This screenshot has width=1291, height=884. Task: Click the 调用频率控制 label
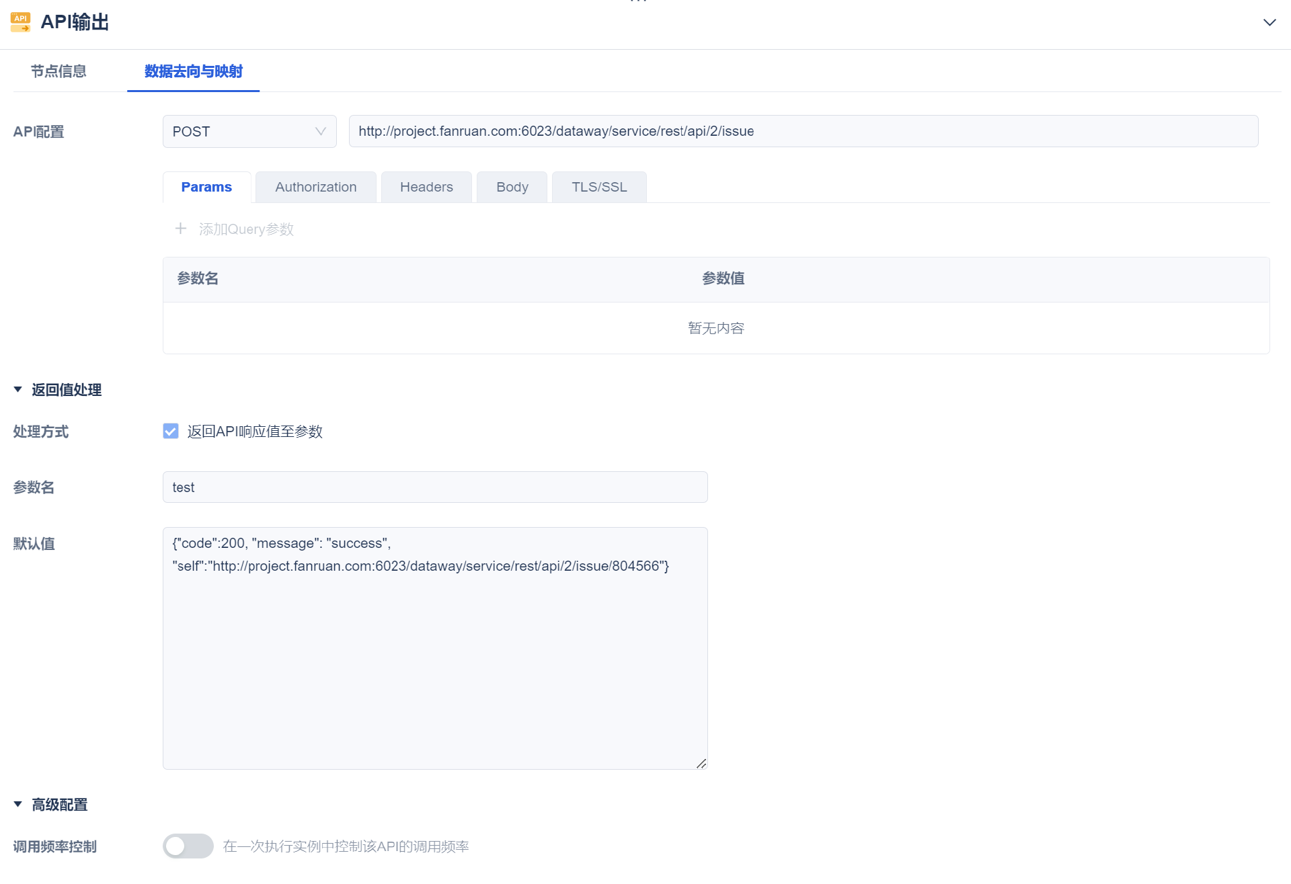pyautogui.click(x=55, y=847)
